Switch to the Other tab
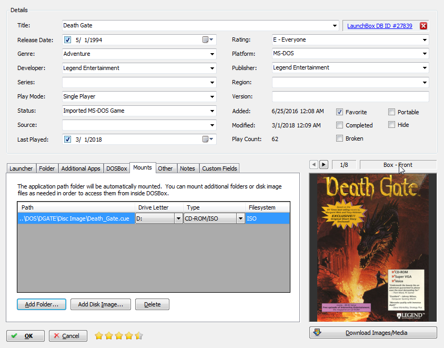444x348 pixels. coord(165,168)
